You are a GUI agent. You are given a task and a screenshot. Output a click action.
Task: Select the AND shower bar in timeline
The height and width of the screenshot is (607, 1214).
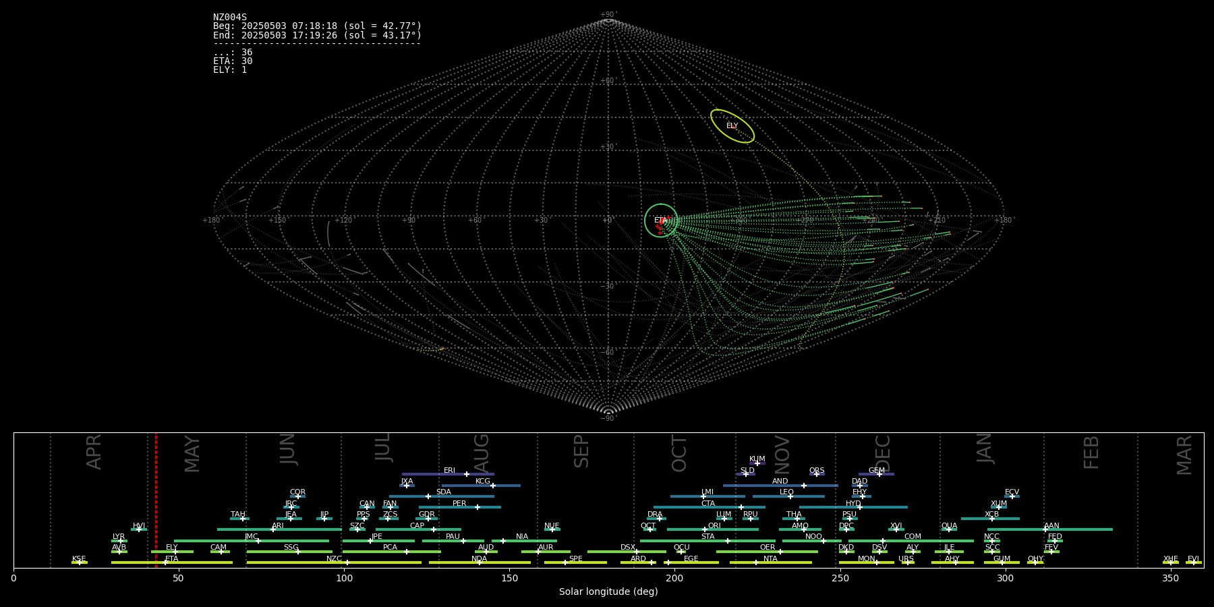click(x=780, y=486)
